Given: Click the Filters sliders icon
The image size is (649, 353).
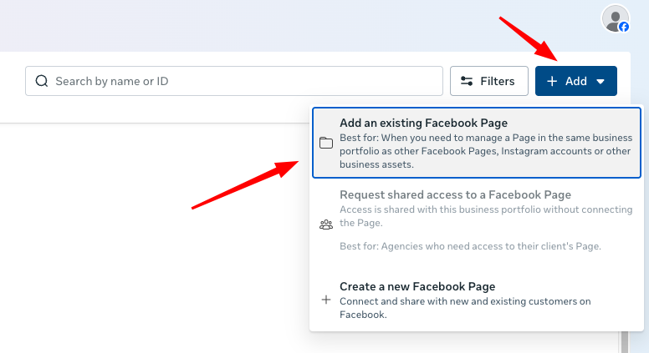Looking at the screenshot, I should (x=467, y=81).
